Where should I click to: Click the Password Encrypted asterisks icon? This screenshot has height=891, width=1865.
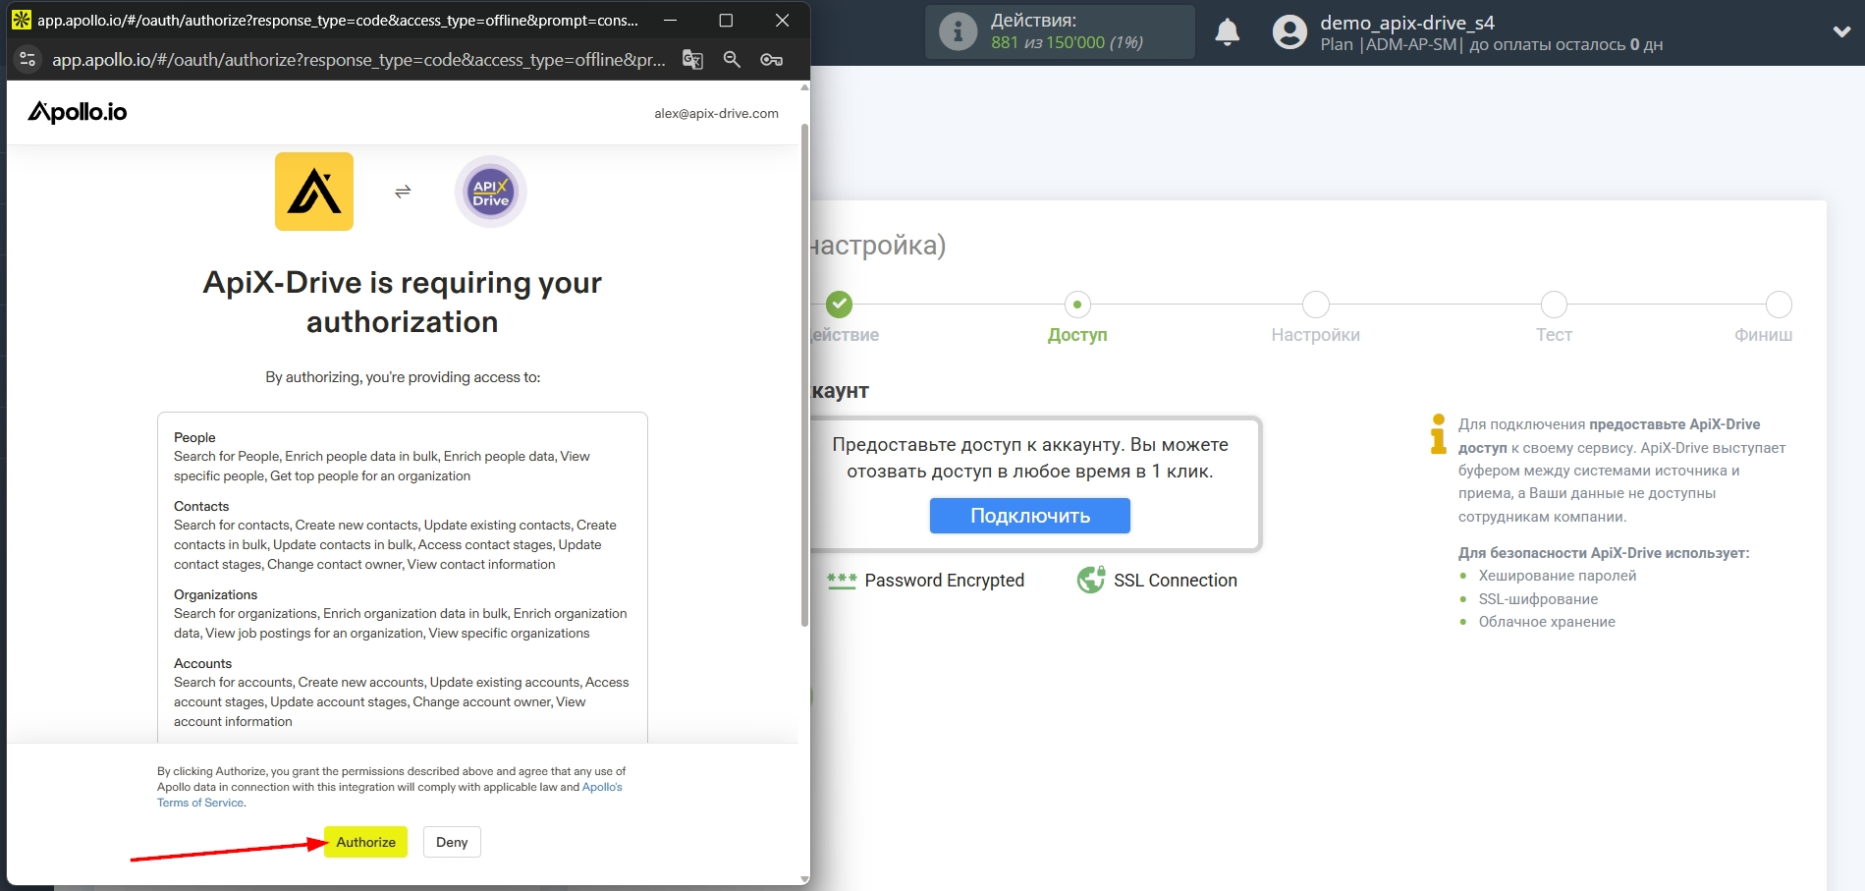842,581
